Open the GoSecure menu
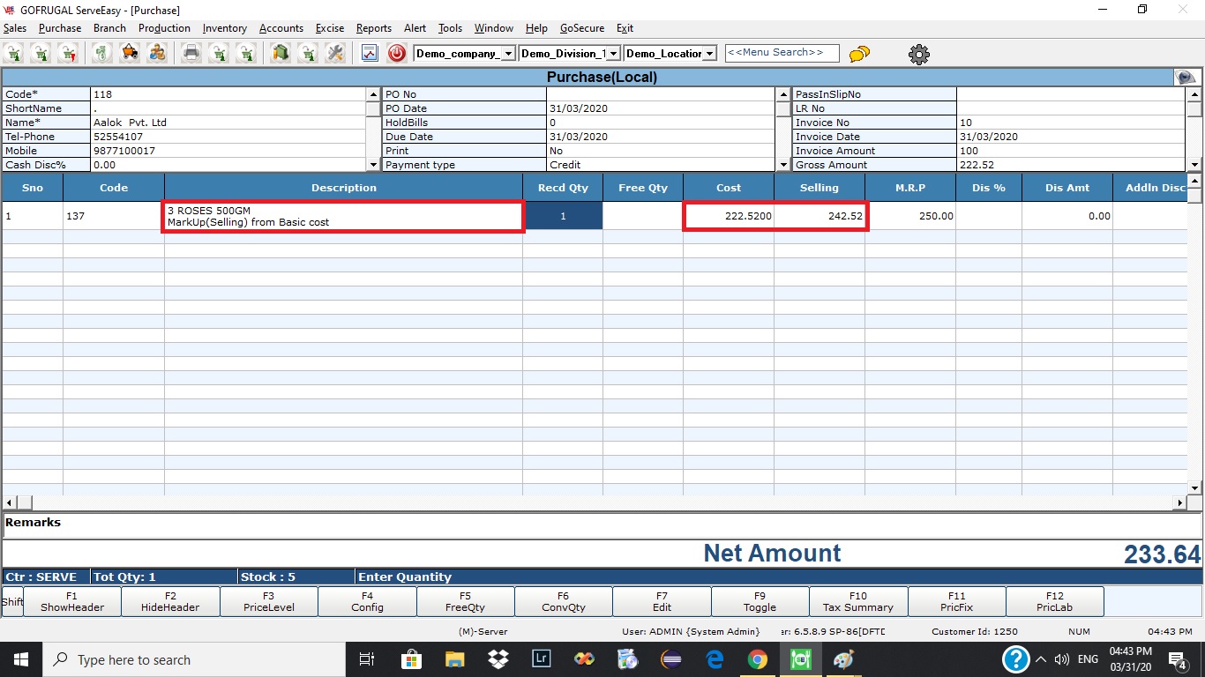 [x=582, y=28]
